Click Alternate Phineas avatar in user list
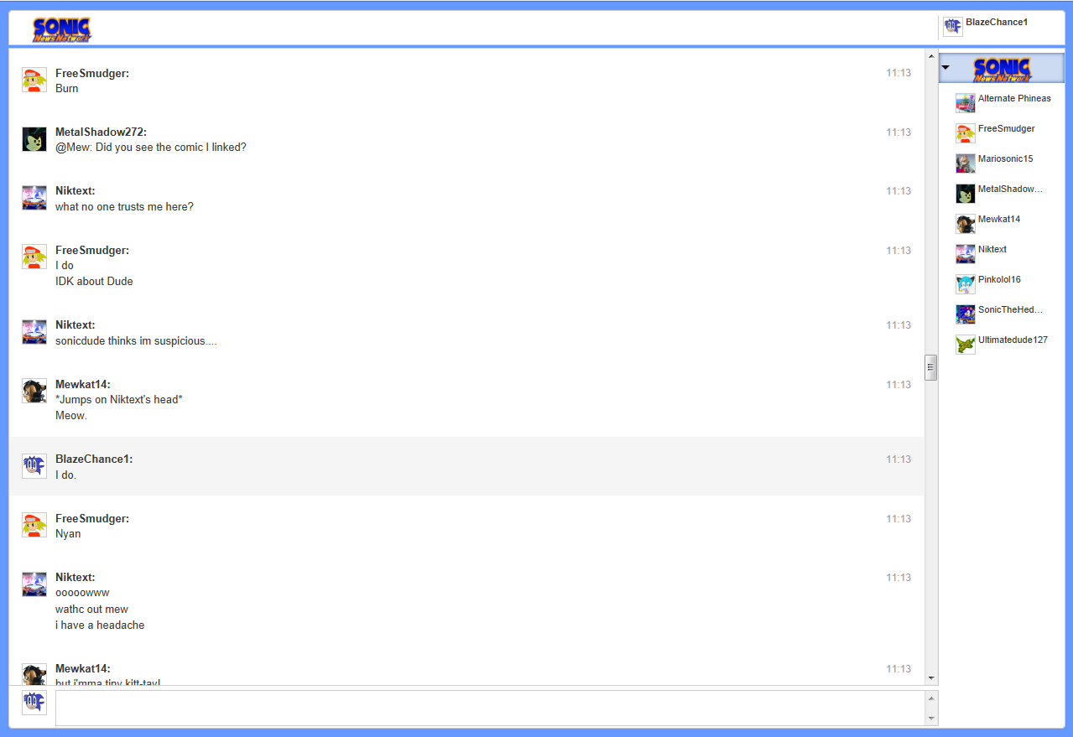1073x737 pixels. pyautogui.click(x=965, y=103)
